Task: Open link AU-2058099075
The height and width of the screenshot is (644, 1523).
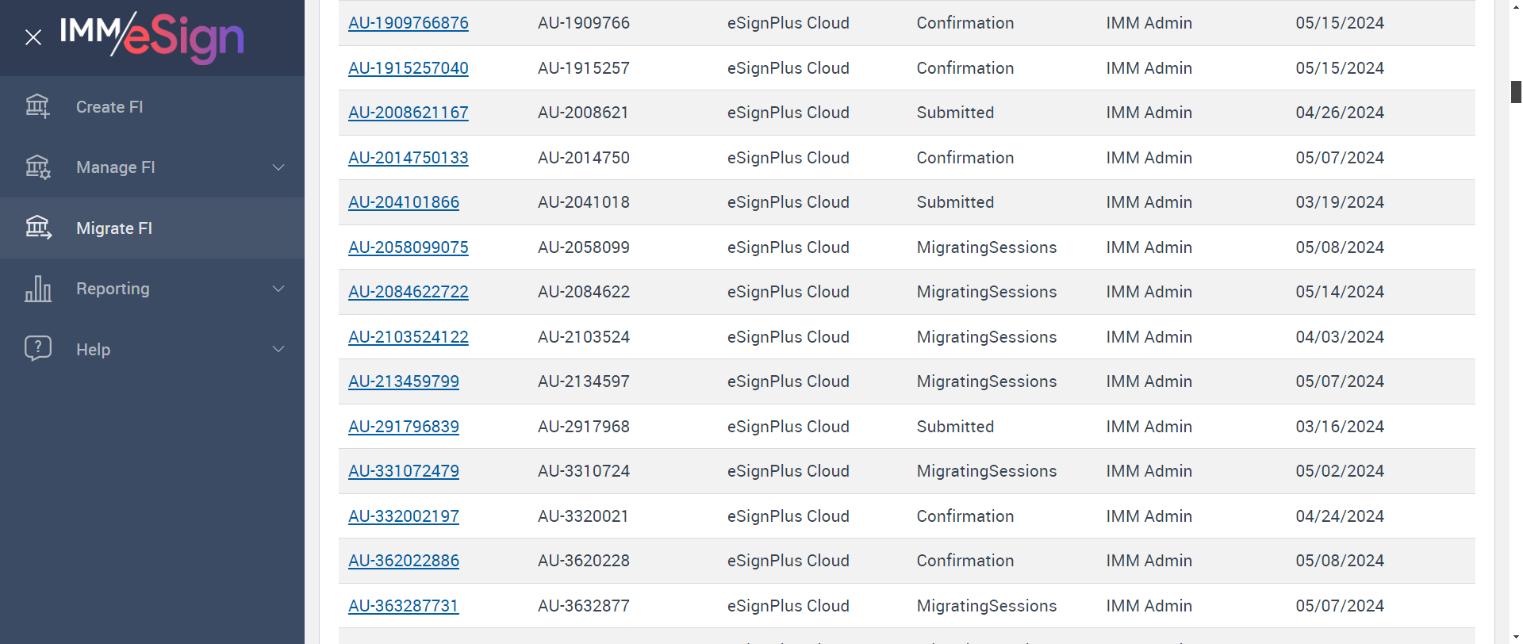Action: (408, 247)
